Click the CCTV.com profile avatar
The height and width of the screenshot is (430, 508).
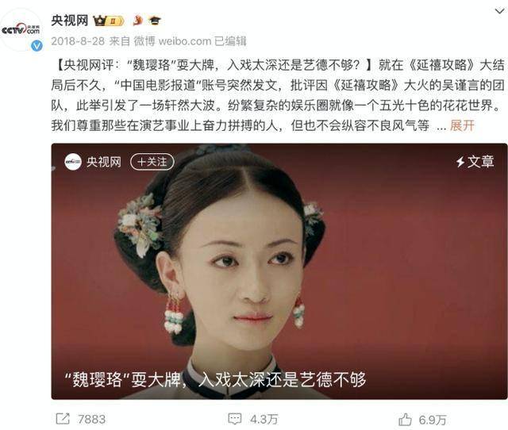tap(21, 30)
